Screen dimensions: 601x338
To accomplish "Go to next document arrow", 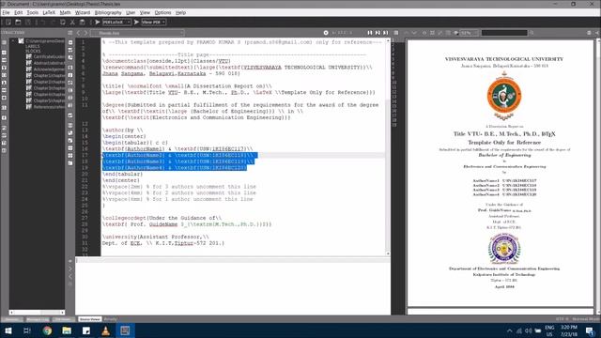I will (85, 33).
